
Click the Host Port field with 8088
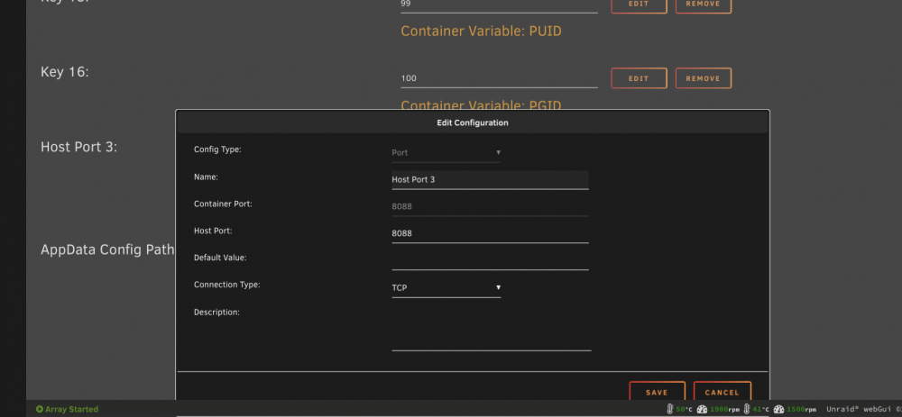(x=490, y=234)
